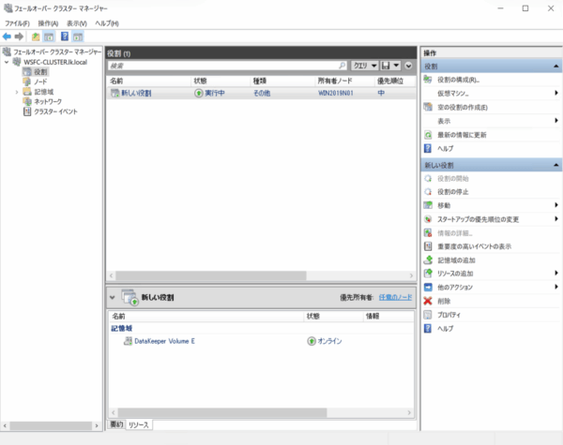This screenshot has width=563, height=445.
Task: Switch to the リソース tab
Action: (139, 425)
